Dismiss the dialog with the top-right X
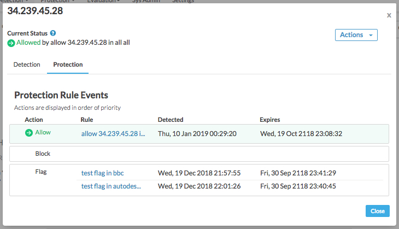399x229 pixels. click(x=389, y=15)
